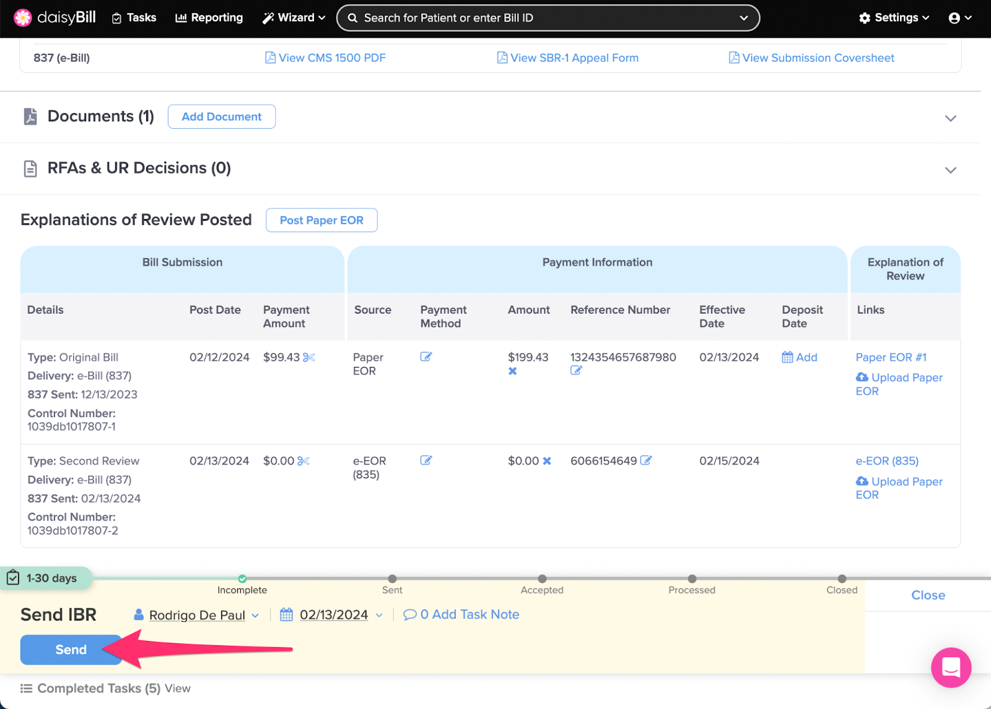Open the pink chat support bubble
Screen dimensions: 991x709
pos(951,668)
